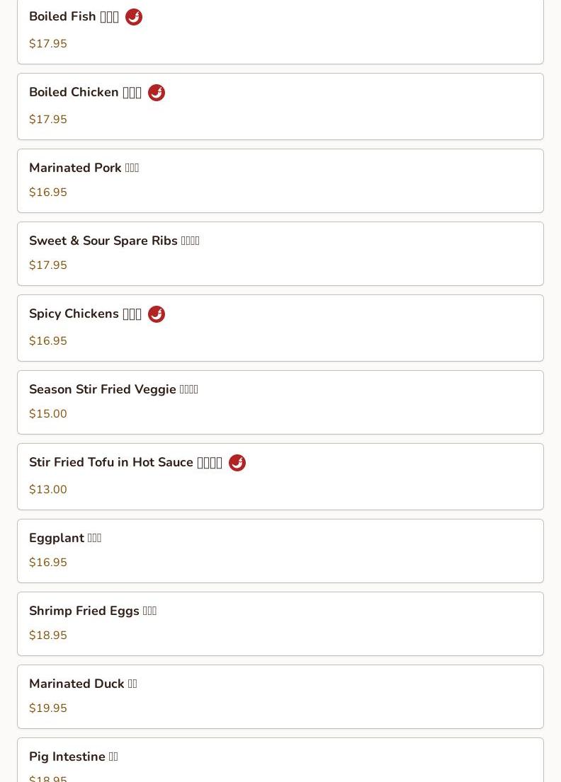Click the $19.95 Marinated Duck price
561x782 pixels.
[48, 708]
